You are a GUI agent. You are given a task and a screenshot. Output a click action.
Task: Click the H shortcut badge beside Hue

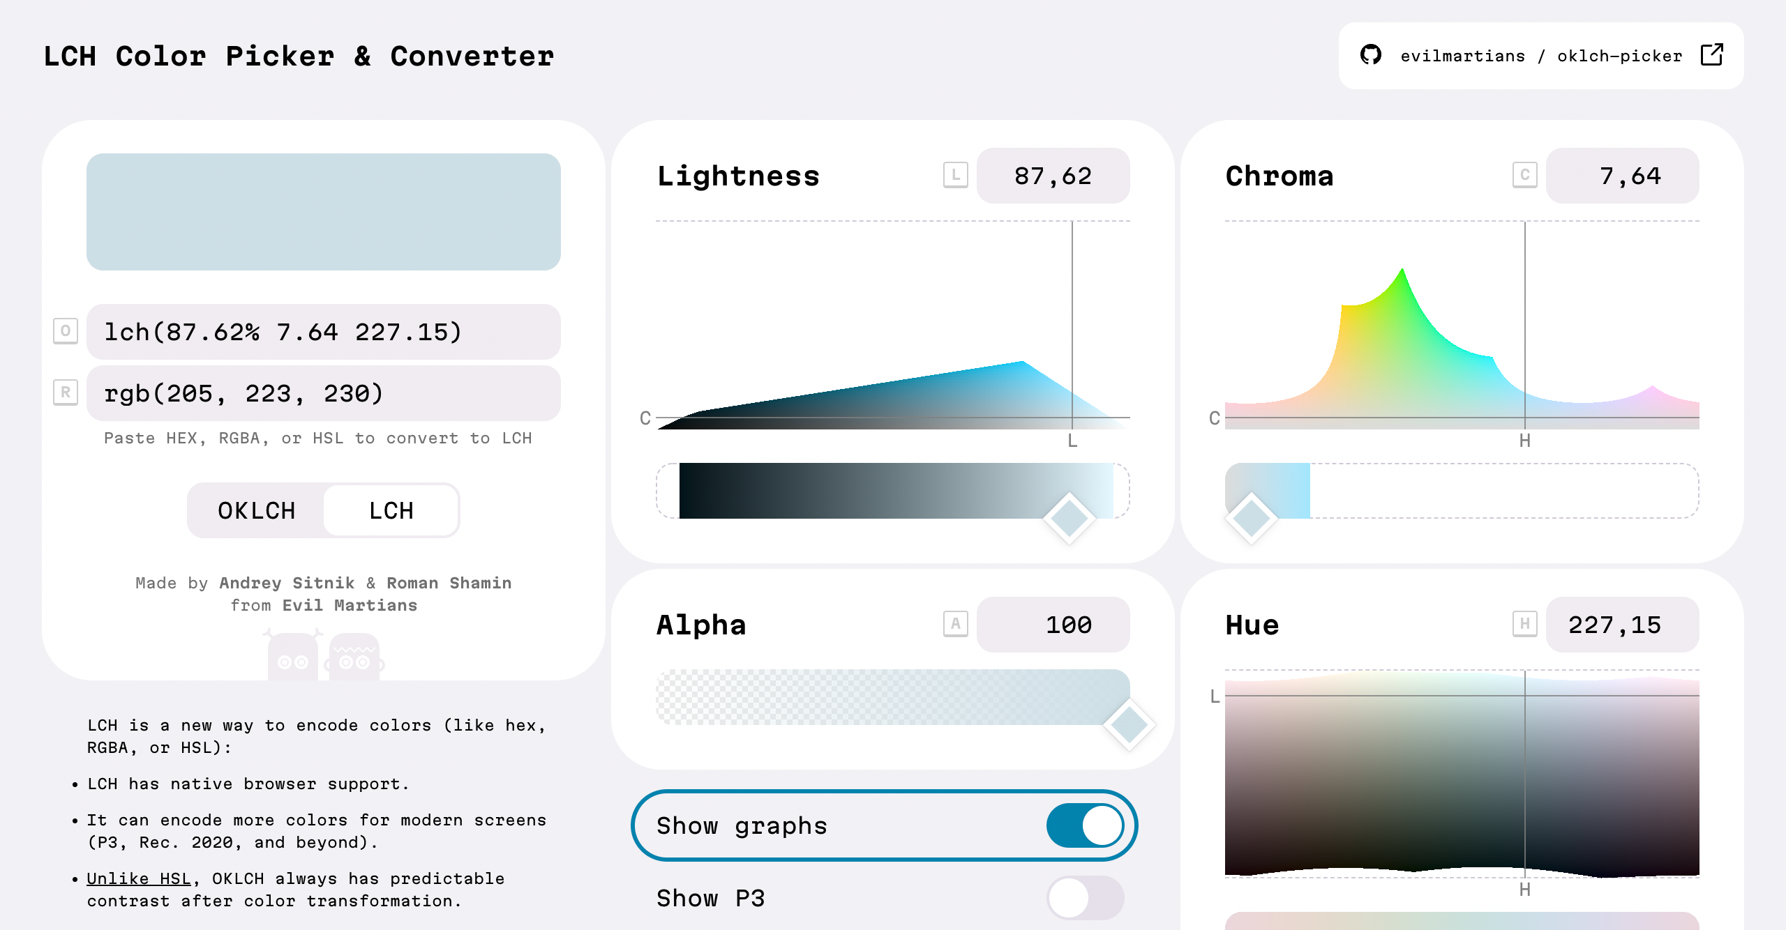[x=1524, y=624]
